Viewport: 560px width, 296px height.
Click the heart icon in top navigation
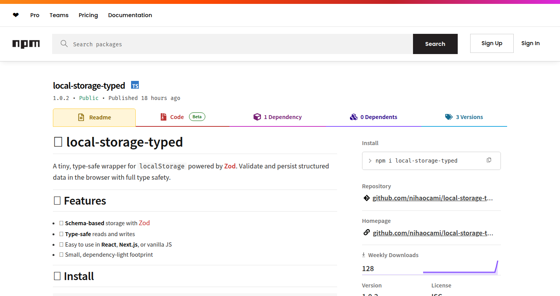point(16,15)
